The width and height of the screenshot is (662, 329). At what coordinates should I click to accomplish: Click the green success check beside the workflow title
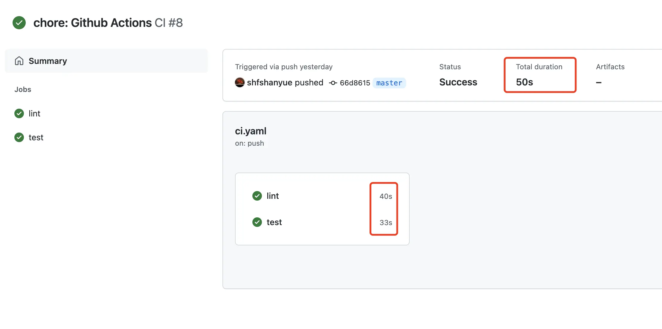[x=19, y=23]
